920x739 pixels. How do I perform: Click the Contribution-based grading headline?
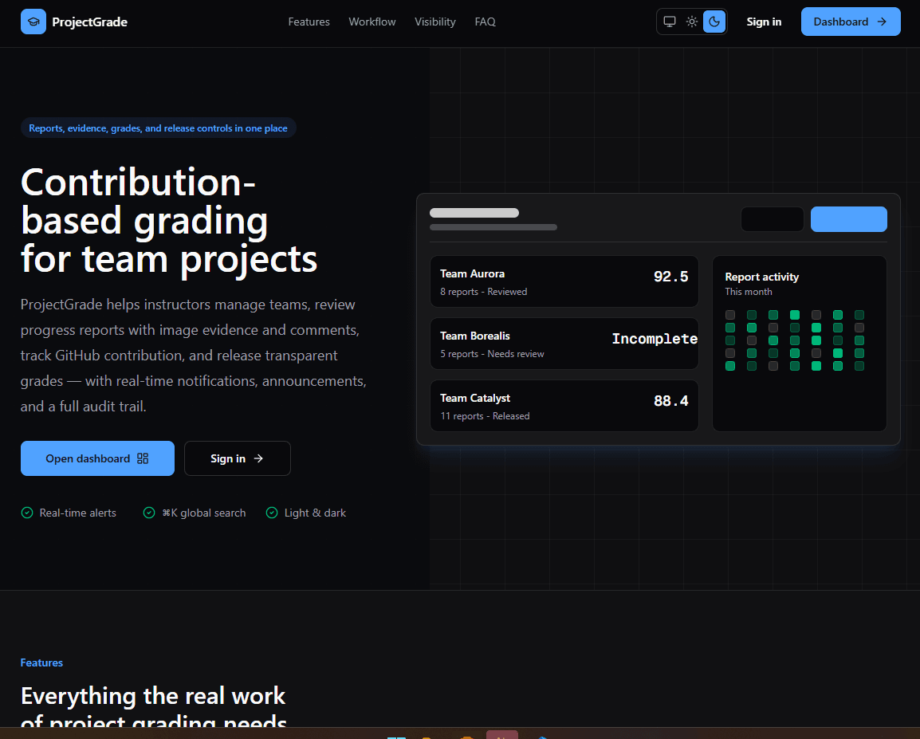click(169, 221)
